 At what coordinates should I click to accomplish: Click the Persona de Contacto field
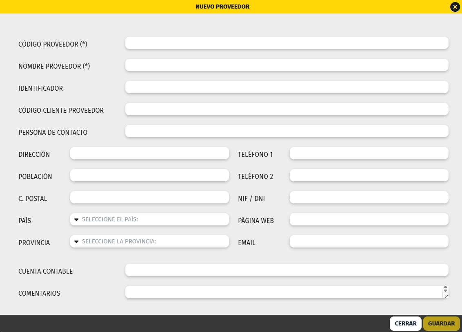coord(287,131)
